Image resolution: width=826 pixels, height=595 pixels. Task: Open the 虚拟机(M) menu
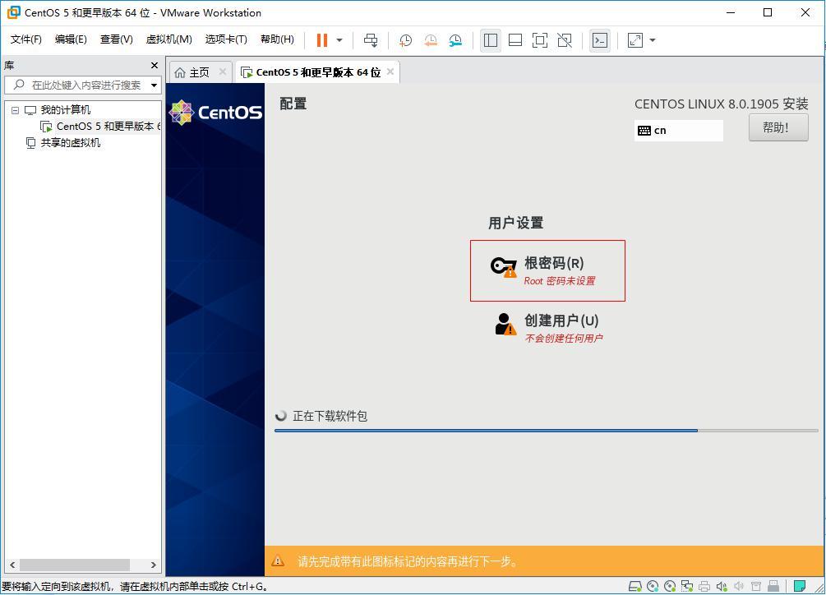[168, 39]
